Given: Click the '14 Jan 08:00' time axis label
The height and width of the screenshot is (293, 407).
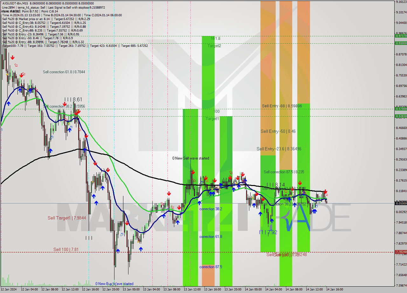Looking at the screenshot, I should [294, 289].
